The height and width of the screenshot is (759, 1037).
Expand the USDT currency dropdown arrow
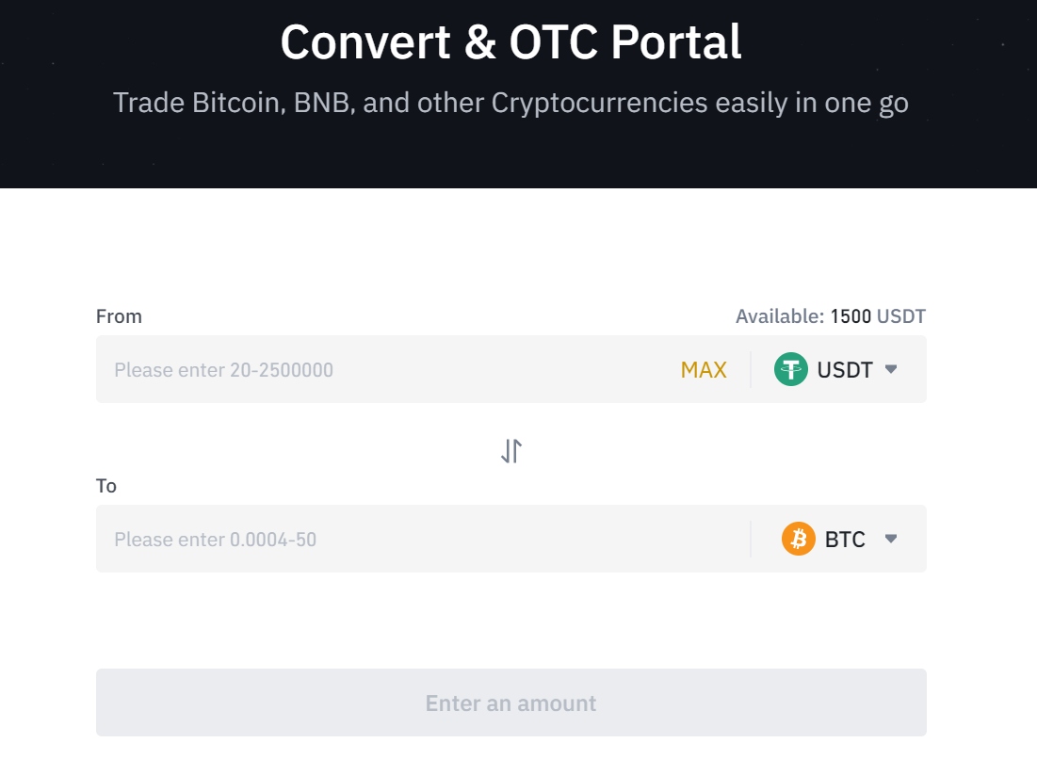[x=891, y=369]
